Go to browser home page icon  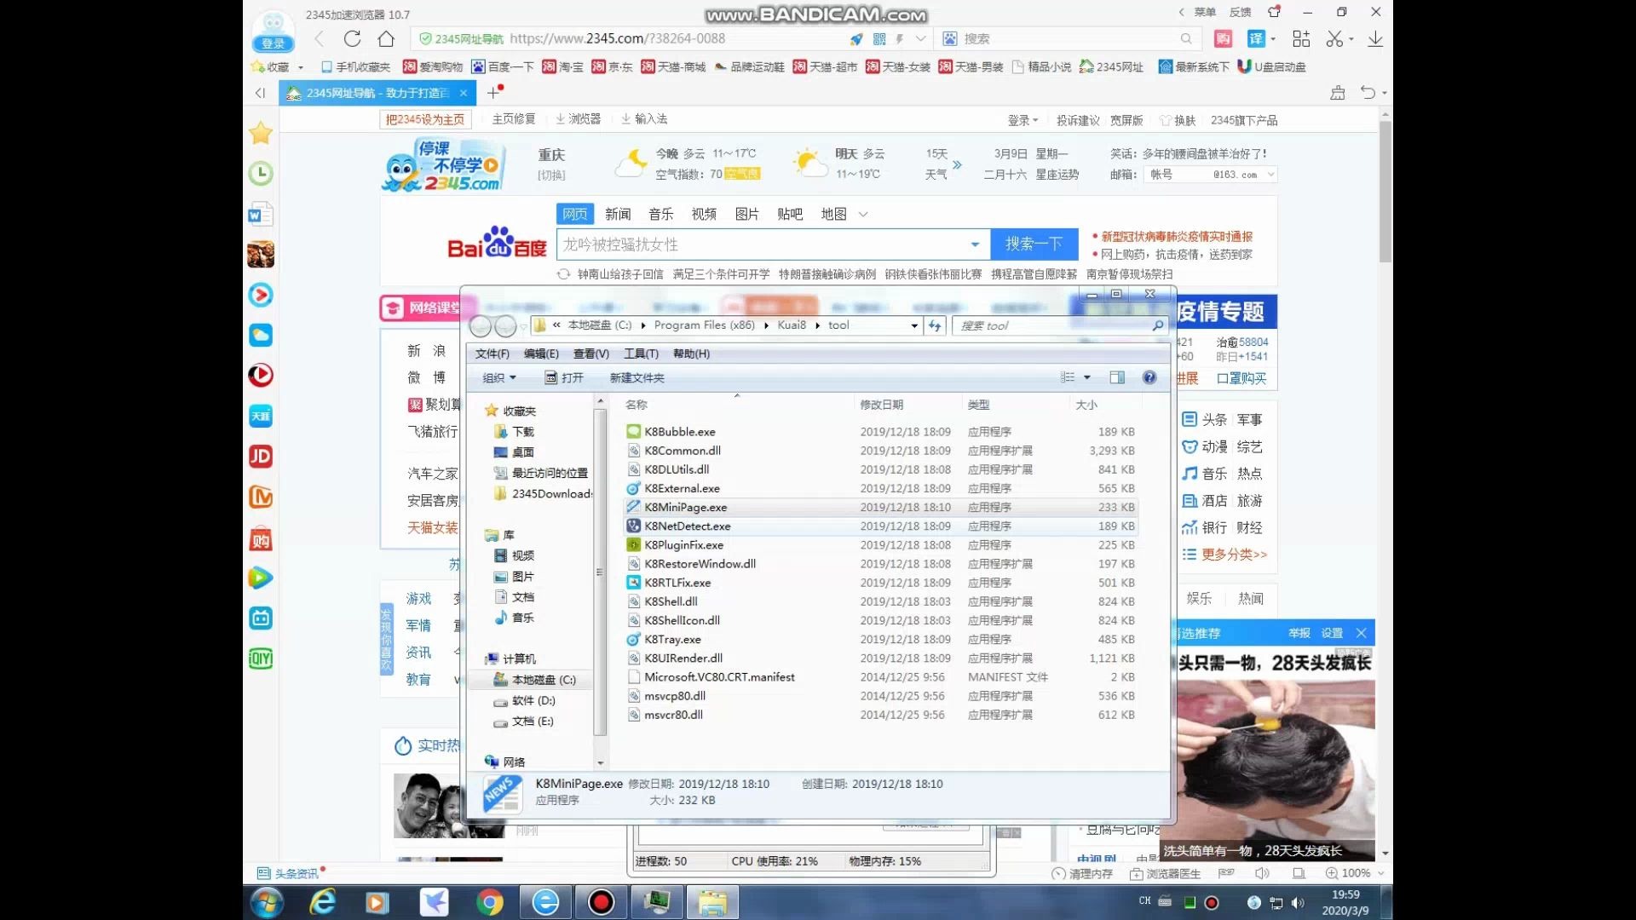(x=386, y=38)
